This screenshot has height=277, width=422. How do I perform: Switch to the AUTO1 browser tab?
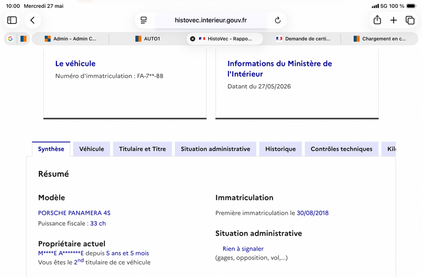(148, 39)
